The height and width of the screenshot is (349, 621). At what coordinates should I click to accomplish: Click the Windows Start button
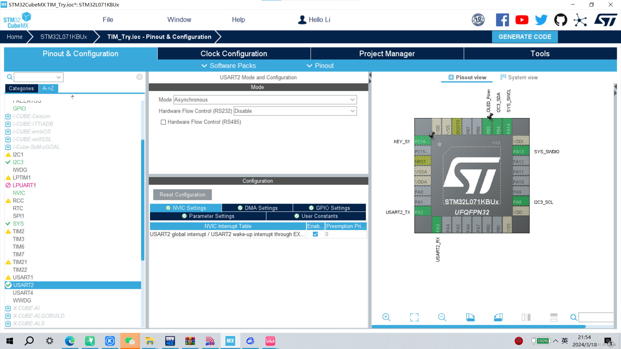click(x=10, y=341)
